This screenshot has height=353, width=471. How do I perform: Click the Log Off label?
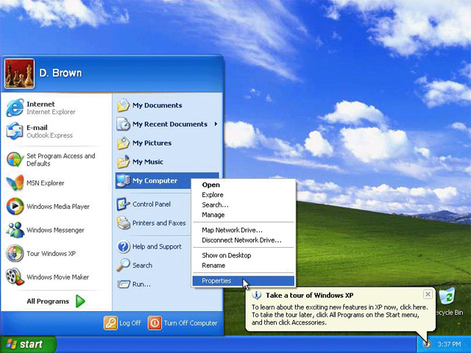[130, 323]
